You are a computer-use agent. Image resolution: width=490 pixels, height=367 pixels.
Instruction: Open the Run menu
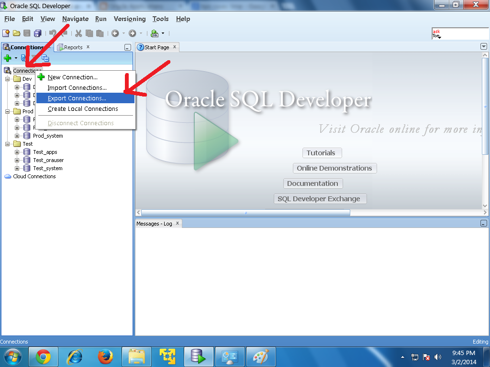(100, 19)
